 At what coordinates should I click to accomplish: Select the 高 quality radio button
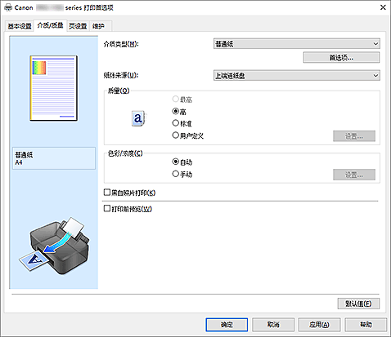pos(176,111)
